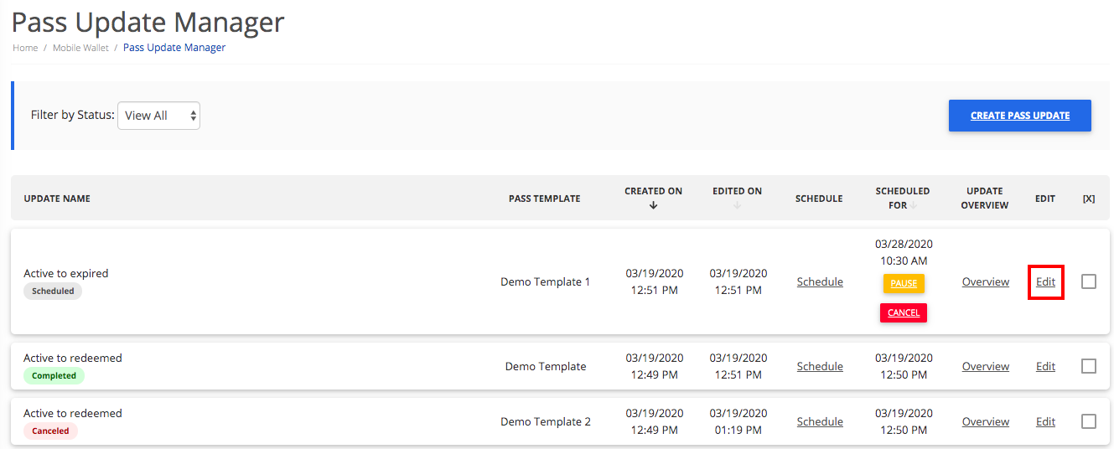Sort by Created On arrow
Viewport: 1114px width, 449px height.
(653, 206)
